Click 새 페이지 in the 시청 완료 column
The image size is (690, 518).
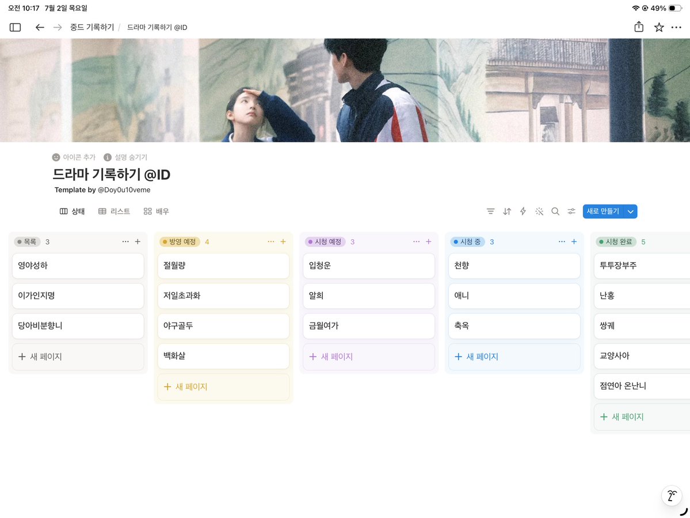coord(642,417)
